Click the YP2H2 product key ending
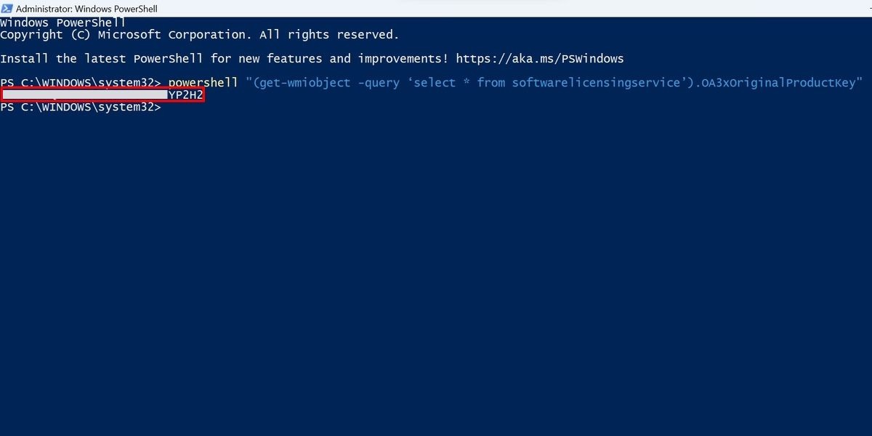The width and height of the screenshot is (872, 436). pos(185,95)
